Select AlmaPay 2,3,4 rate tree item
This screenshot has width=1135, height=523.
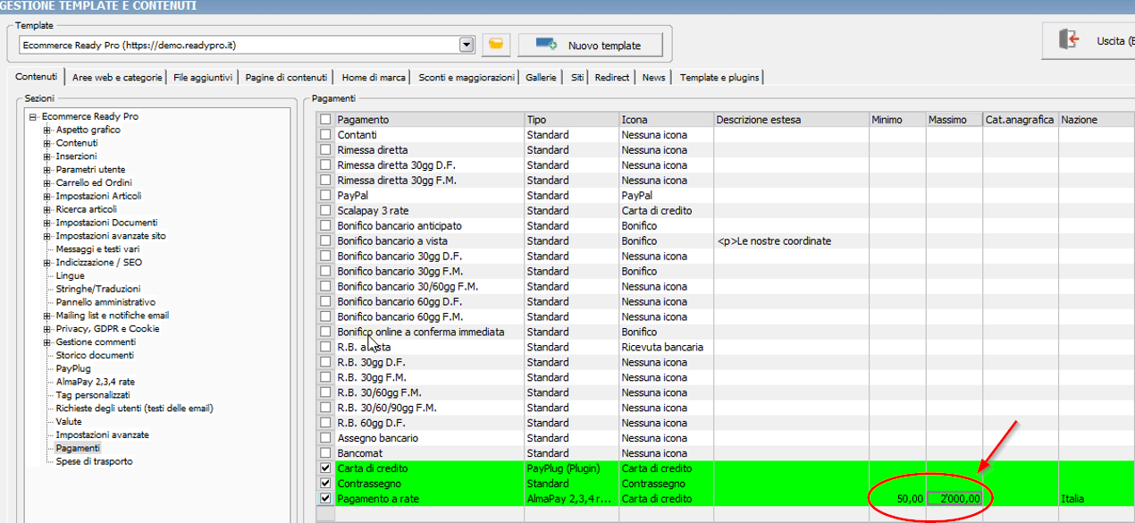(93, 382)
